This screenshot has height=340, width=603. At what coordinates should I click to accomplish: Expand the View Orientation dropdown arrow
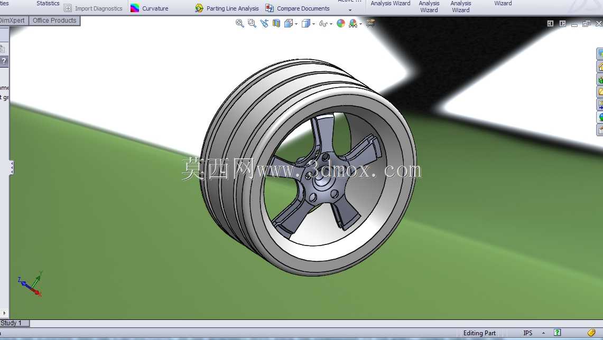(296, 24)
